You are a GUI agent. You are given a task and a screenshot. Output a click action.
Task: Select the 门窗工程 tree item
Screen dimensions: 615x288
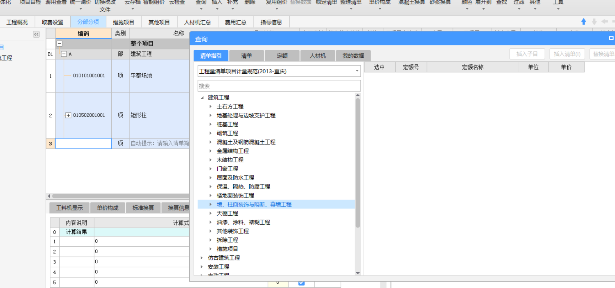click(227, 169)
